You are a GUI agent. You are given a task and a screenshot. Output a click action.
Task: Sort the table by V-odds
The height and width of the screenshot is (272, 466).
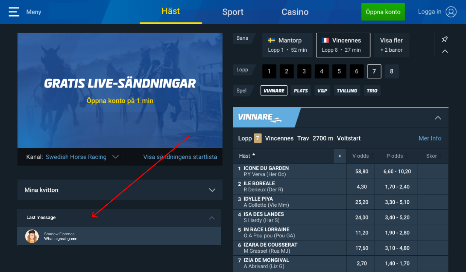360,156
